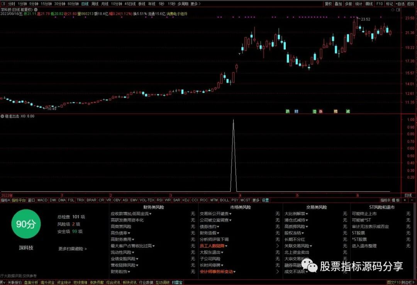This screenshot has width=417, height=285.
Task: Click 图文F10 at bottom right
Action: 393,282
